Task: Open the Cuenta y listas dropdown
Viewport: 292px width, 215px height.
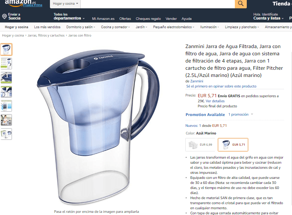Action: click(x=268, y=16)
